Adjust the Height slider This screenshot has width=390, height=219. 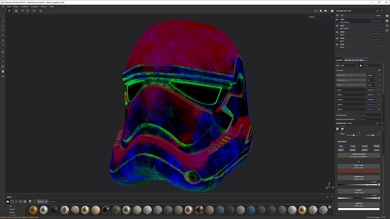357,198
